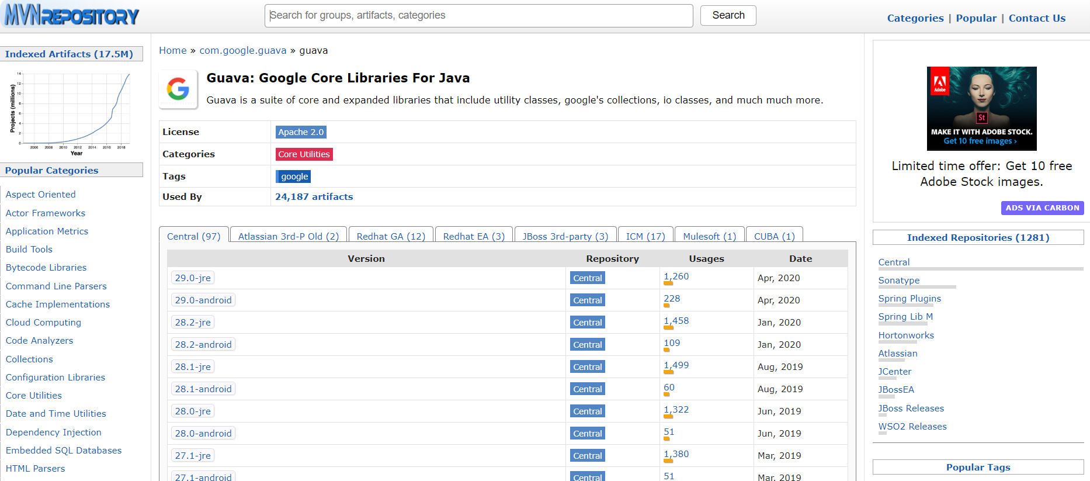
Task: Click the 1,499 usages link
Action: coord(676,365)
